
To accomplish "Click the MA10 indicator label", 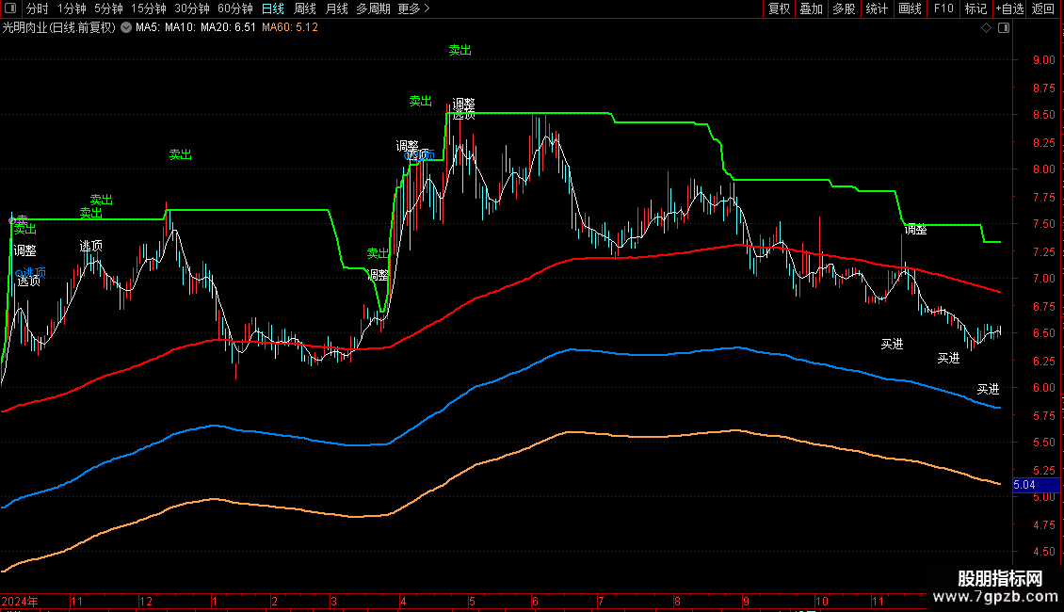I will coord(180,28).
